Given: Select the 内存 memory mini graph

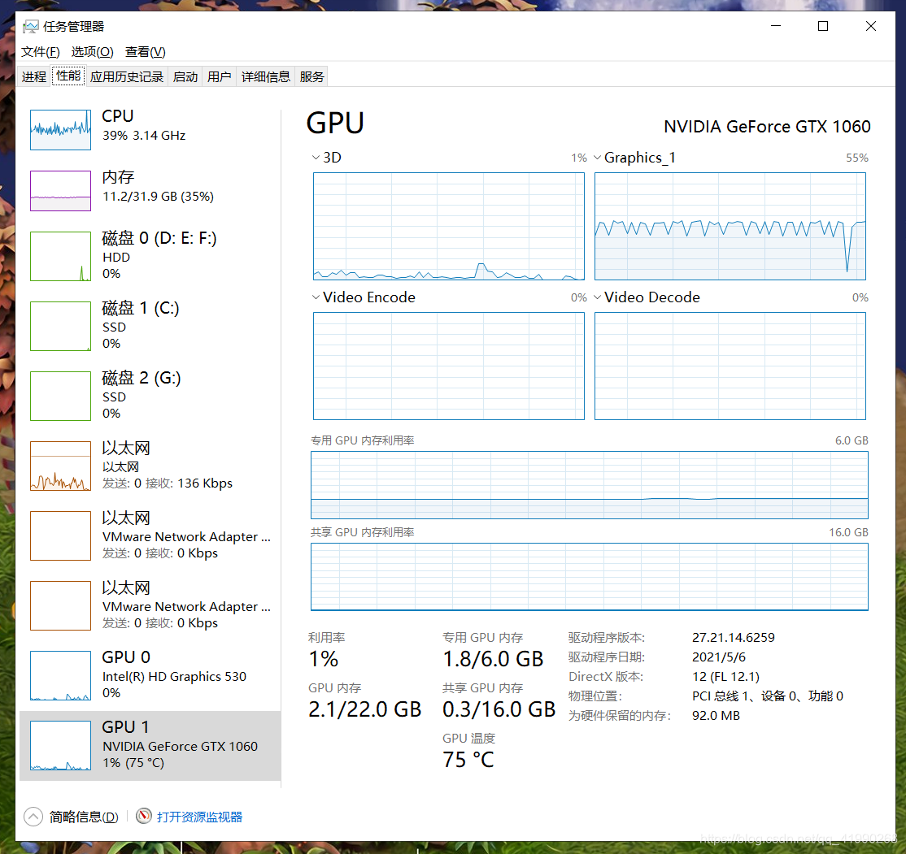Looking at the screenshot, I should tap(61, 191).
